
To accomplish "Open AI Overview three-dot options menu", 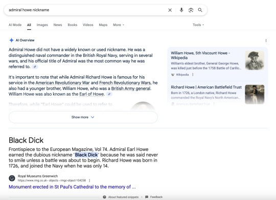I will click(x=266, y=40).
